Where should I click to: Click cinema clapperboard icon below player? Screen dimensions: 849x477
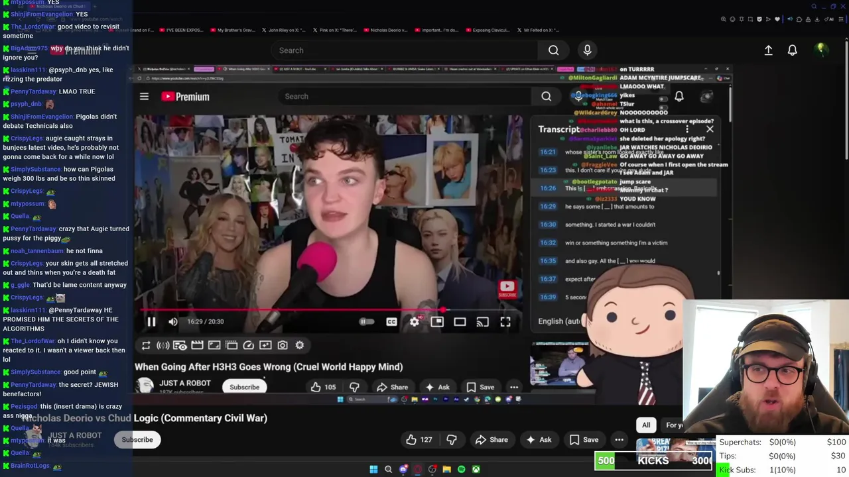coord(197,345)
